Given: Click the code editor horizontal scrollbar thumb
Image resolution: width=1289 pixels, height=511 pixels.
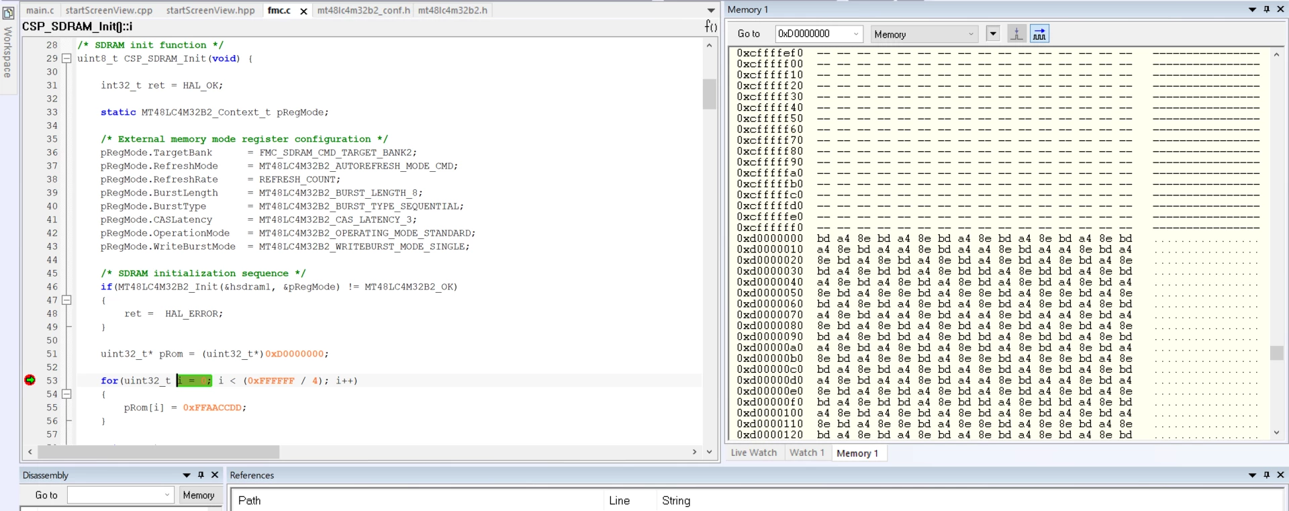Looking at the screenshot, I should 158,452.
